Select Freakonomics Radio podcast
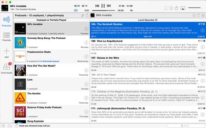 (x=51, y=56)
